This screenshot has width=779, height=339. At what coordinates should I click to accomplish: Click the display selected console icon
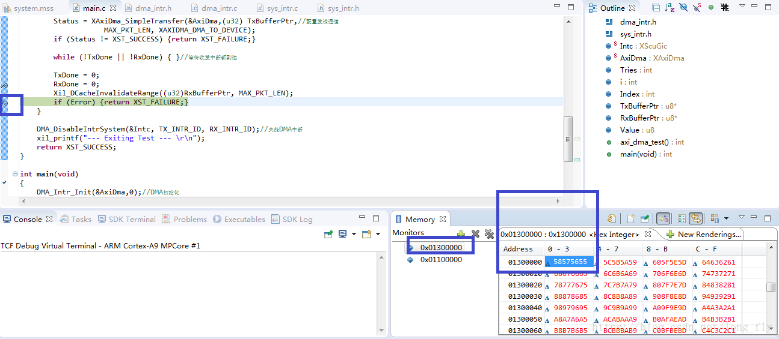pos(342,234)
